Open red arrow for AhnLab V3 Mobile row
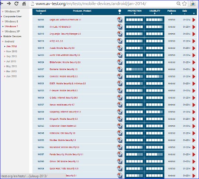Image resolution: width=199 pixels, height=179 pixels. click(194, 27)
